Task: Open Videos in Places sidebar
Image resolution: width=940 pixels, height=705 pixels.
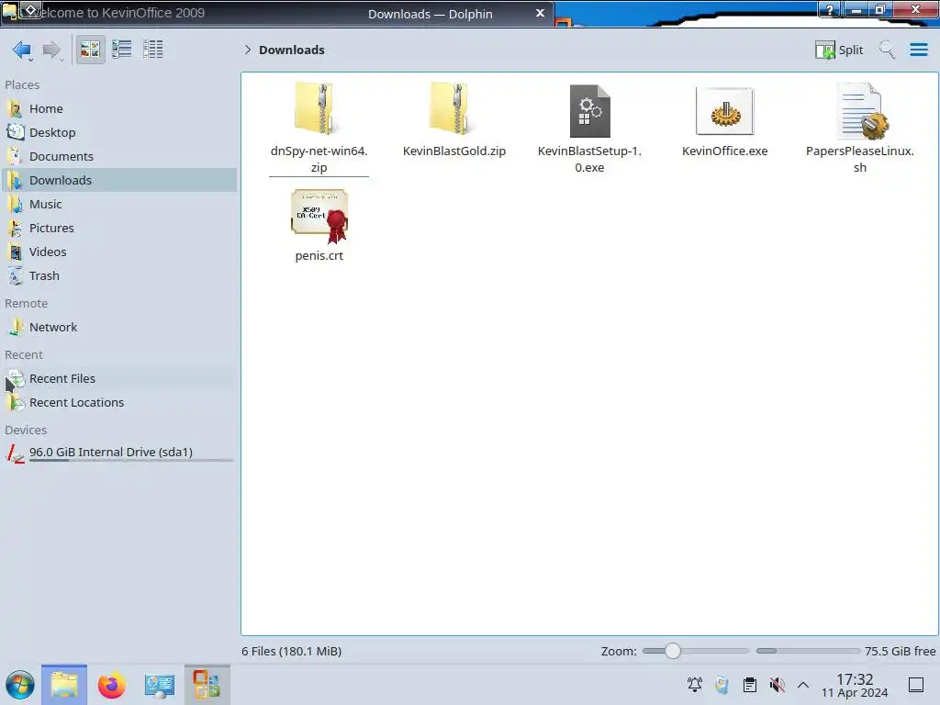Action: point(118,252)
